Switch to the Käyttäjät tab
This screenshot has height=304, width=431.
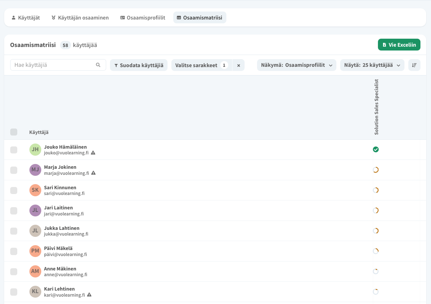point(26,18)
